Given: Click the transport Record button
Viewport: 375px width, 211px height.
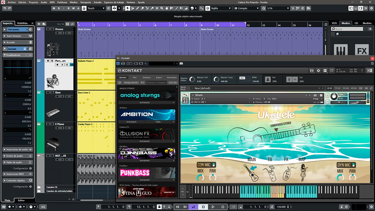Looking at the screenshot, I should tap(222, 207).
